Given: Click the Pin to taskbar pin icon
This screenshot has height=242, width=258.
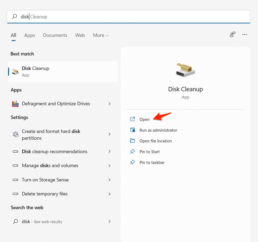Looking at the screenshot, I should [132, 162].
